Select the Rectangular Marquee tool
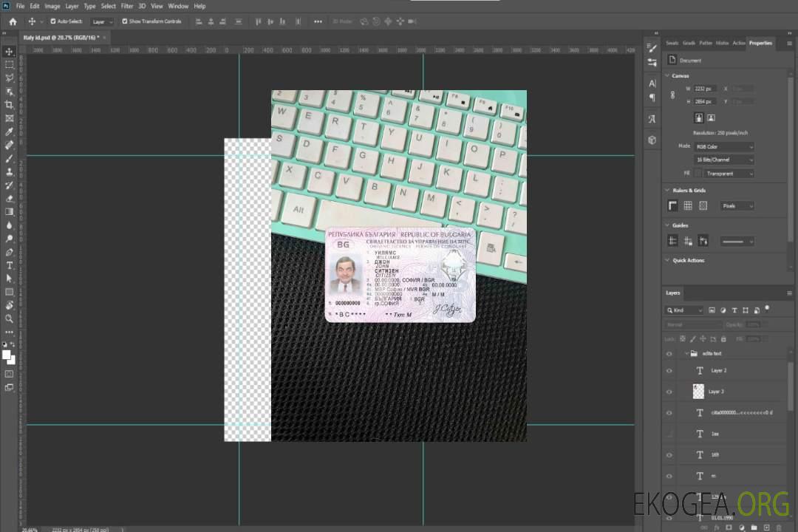 9,65
